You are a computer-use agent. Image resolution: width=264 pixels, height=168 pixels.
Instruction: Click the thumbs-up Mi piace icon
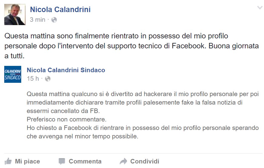8,161
